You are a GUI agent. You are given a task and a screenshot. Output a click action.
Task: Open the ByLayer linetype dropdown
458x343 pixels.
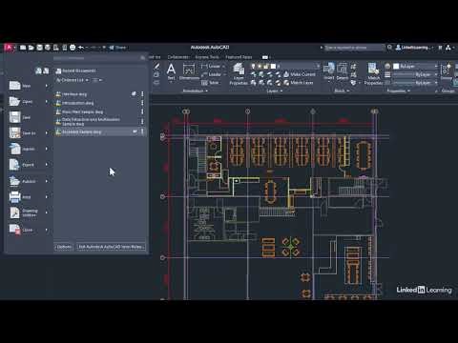click(415, 83)
